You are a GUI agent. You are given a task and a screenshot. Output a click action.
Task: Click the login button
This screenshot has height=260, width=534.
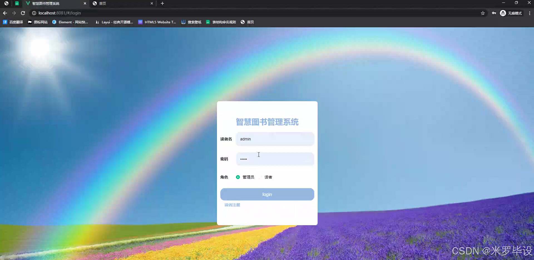point(267,194)
